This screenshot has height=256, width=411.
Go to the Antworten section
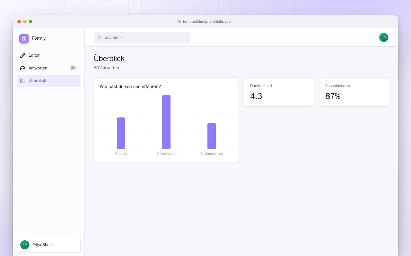(48, 68)
